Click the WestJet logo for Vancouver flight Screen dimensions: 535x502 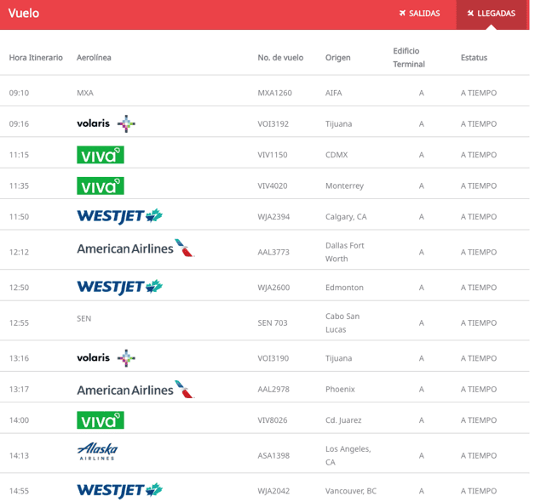[119, 490]
